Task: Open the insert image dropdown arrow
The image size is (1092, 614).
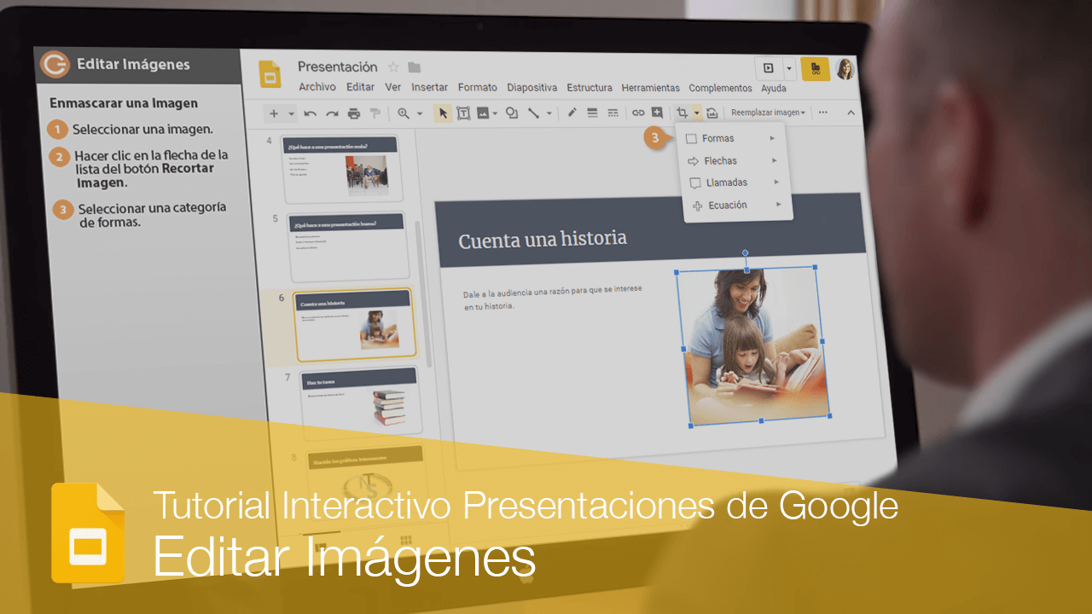Action: (x=495, y=113)
